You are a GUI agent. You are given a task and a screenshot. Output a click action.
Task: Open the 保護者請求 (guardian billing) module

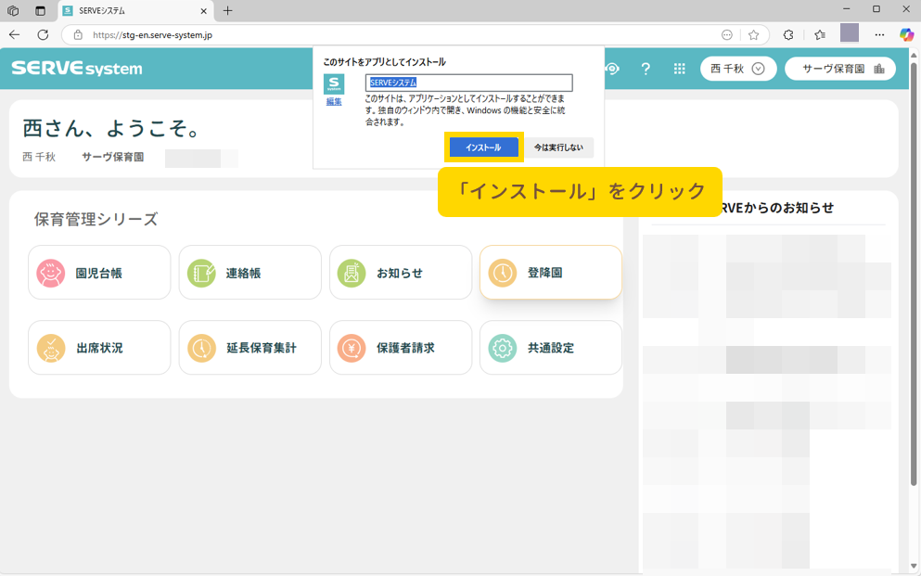click(x=400, y=348)
